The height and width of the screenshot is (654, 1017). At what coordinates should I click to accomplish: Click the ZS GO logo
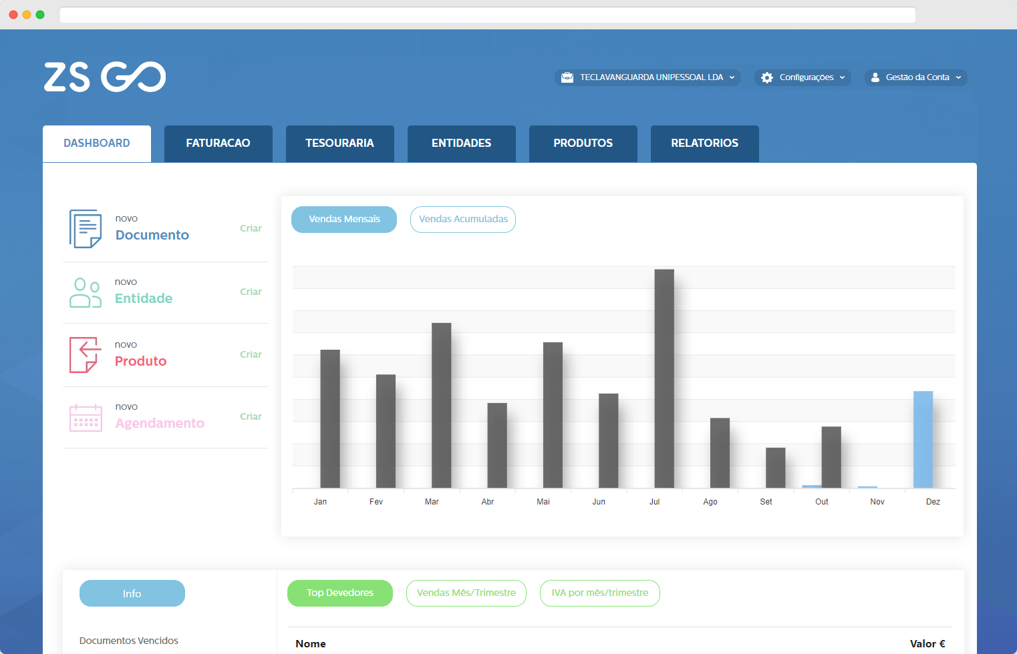105,77
